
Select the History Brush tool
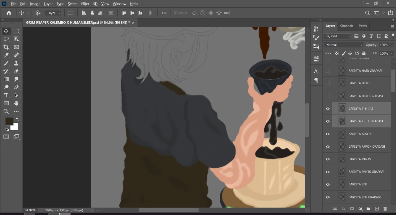click(6, 71)
